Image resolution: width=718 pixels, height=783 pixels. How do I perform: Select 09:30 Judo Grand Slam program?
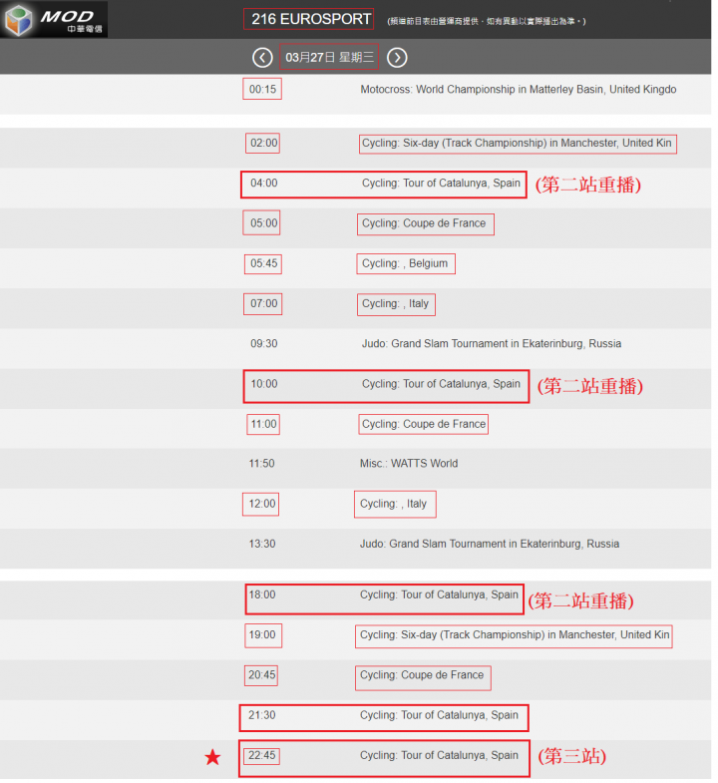click(x=355, y=348)
